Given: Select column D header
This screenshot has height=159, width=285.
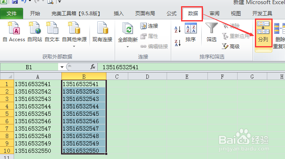Looking at the screenshot, I should [147, 77].
